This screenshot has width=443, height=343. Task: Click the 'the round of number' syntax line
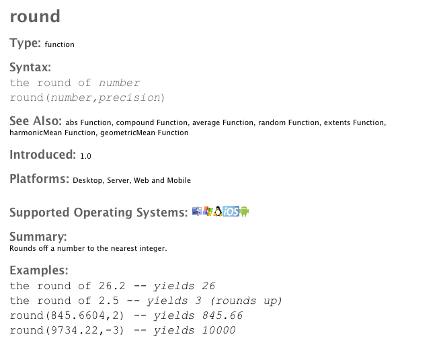click(75, 83)
